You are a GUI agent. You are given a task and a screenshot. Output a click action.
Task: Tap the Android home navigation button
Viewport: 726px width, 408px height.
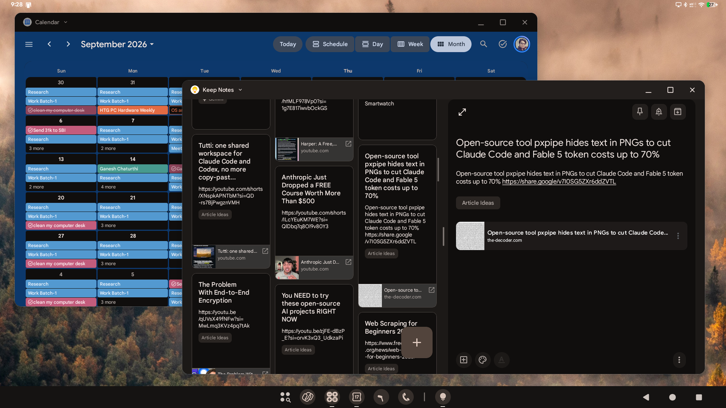pos(672,397)
